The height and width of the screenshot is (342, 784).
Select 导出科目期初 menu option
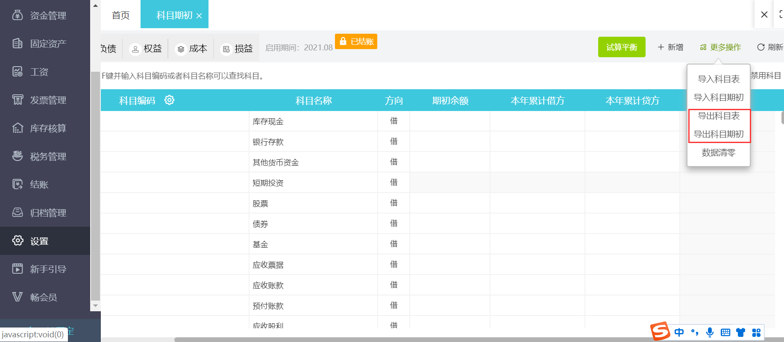[718, 134]
